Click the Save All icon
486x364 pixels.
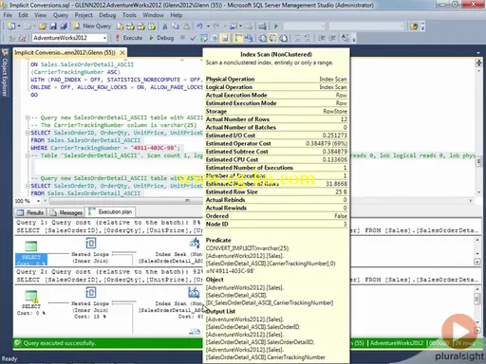(64, 27)
